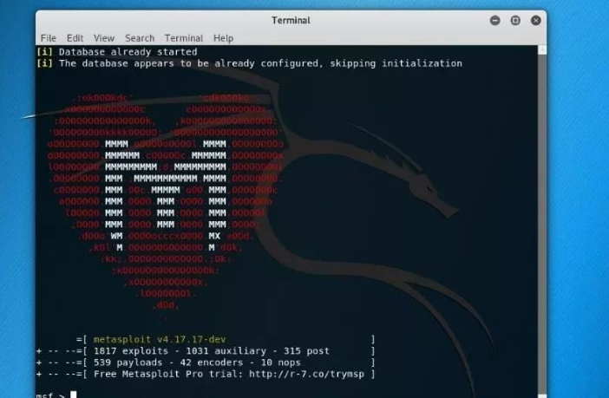This screenshot has height=398, width=609.
Task: Maximize the Terminal window
Action: tap(515, 20)
